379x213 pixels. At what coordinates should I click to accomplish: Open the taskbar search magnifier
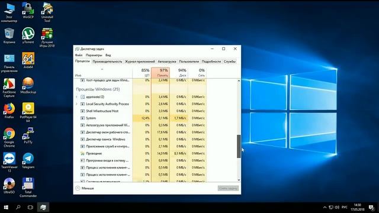pos(18,207)
